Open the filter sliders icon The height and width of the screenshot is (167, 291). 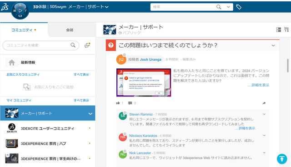(286, 29)
